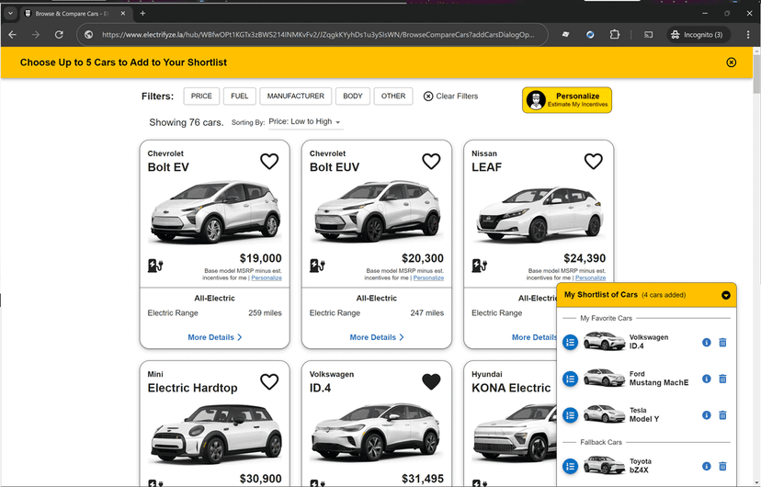This screenshot has width=761, height=487.
Task: Click the Chevrolet Bolt EUV charging plug icon
Action: click(318, 266)
